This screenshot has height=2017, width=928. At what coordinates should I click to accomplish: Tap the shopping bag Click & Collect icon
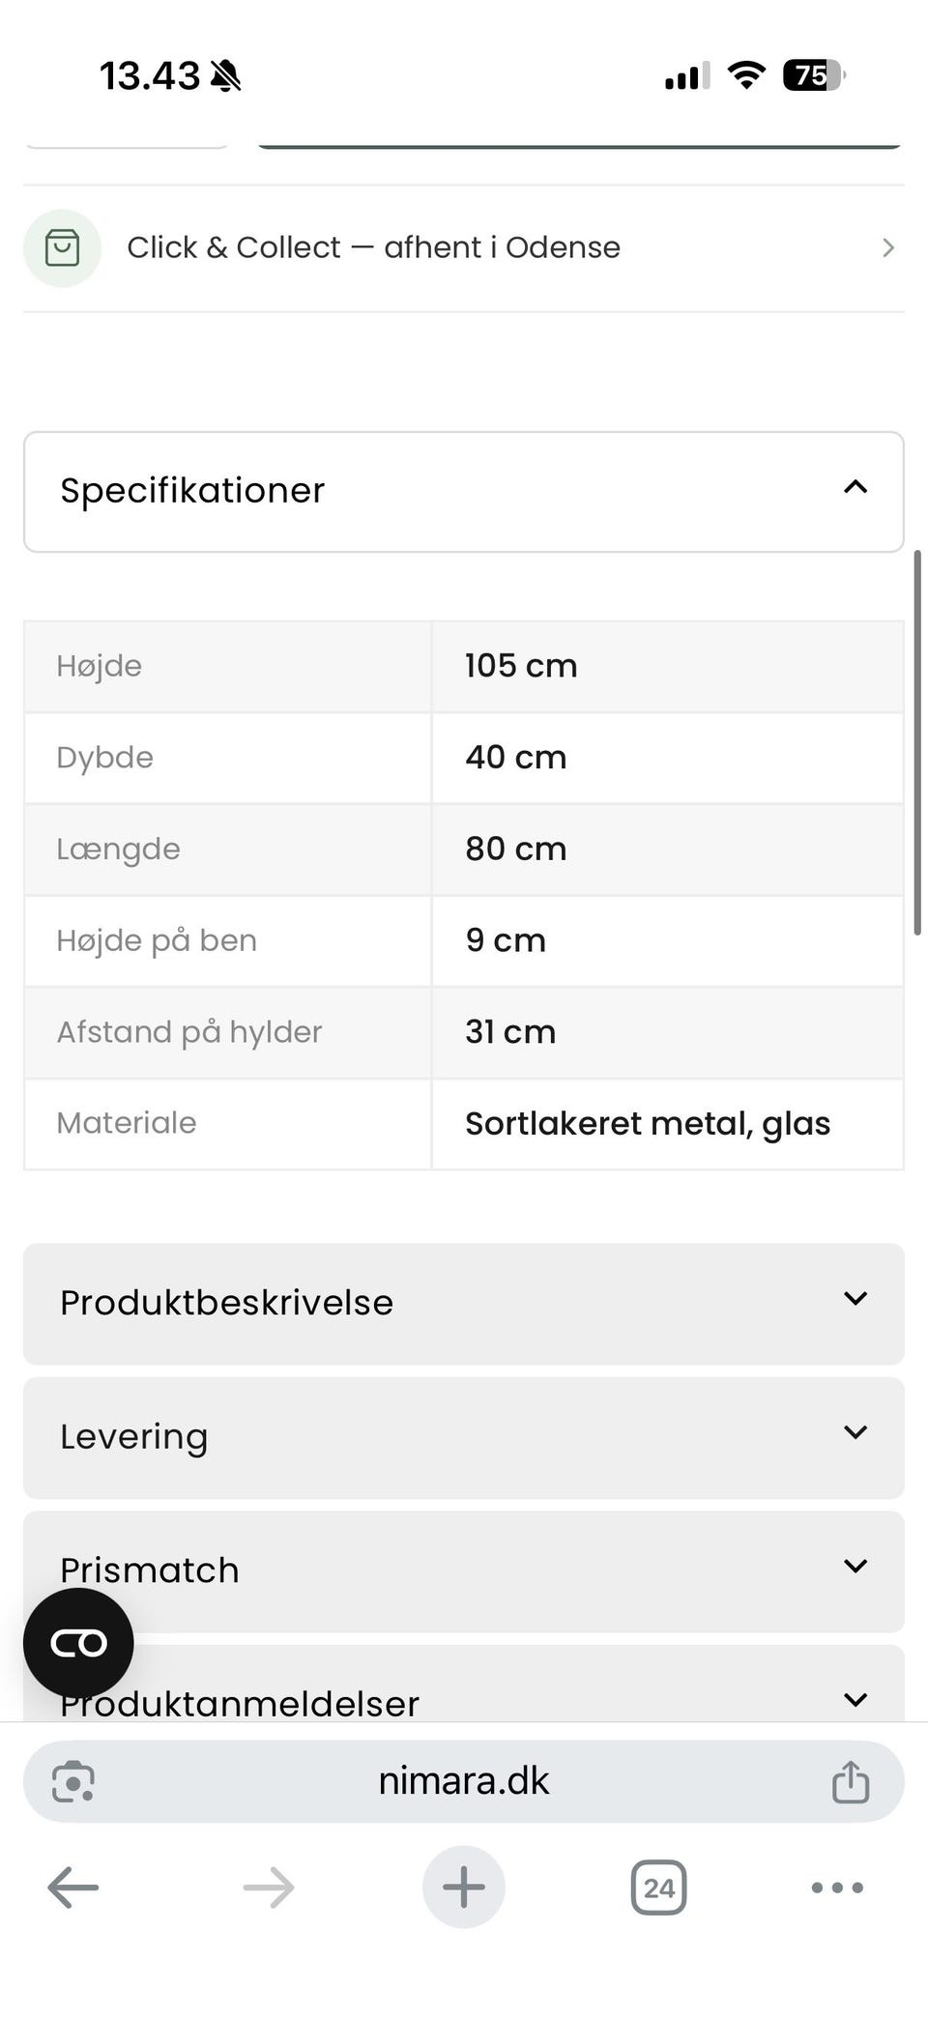pos(62,248)
